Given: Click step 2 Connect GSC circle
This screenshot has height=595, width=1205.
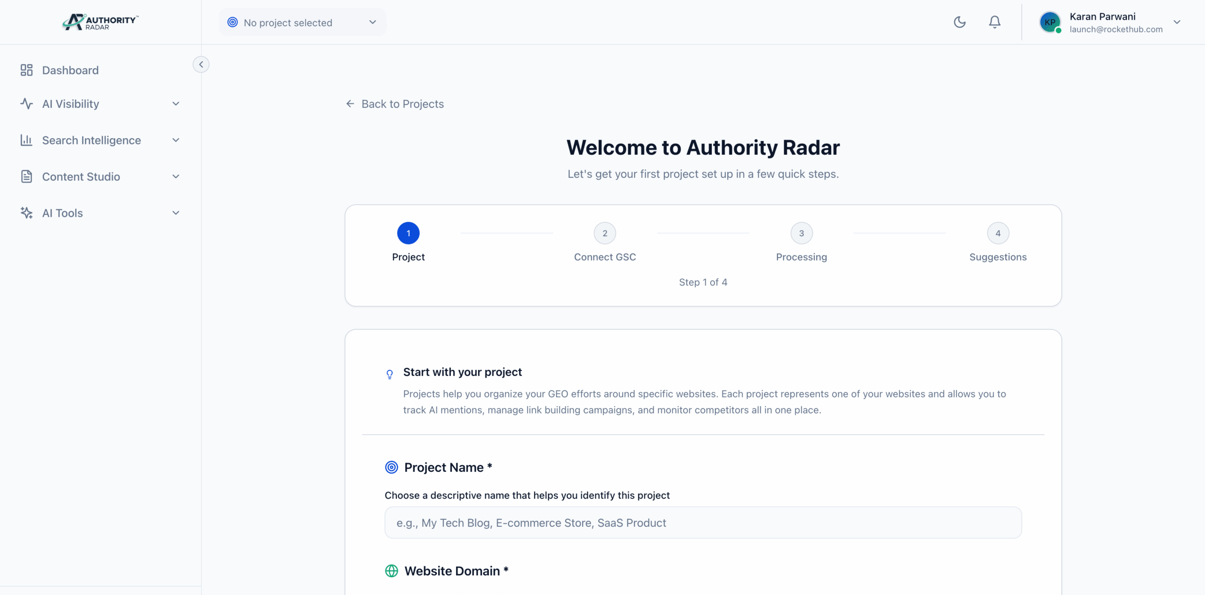Looking at the screenshot, I should pyautogui.click(x=605, y=233).
